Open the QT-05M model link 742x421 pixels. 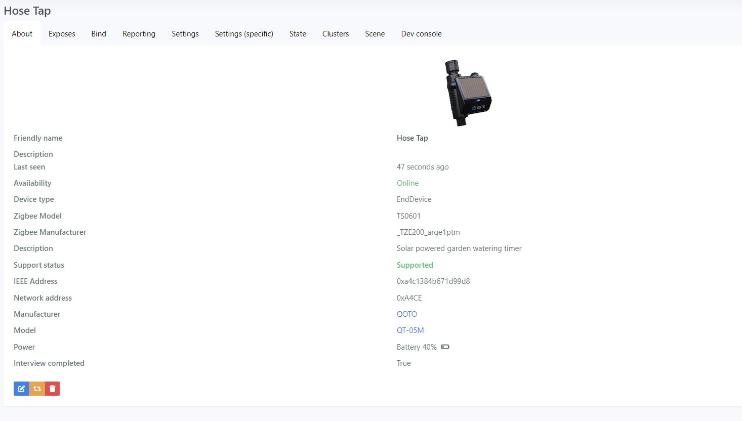[x=410, y=330]
